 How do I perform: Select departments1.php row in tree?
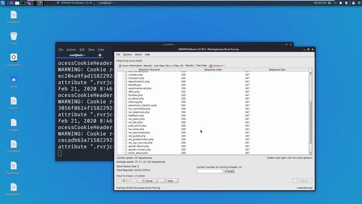click(x=139, y=82)
